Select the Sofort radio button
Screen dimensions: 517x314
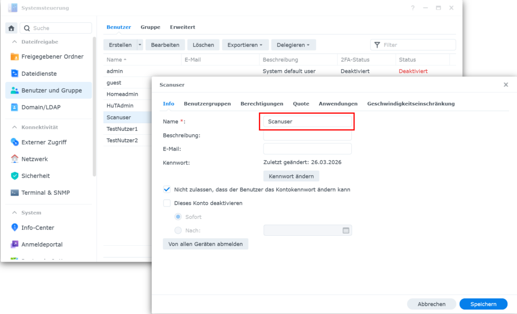[178, 217]
